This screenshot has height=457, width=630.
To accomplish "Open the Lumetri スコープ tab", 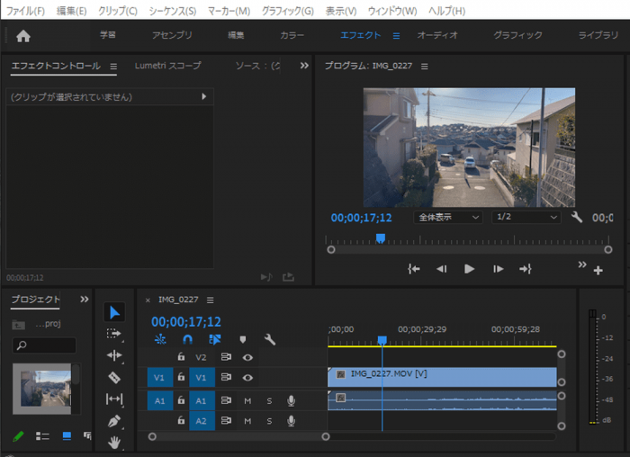I will pyautogui.click(x=167, y=66).
